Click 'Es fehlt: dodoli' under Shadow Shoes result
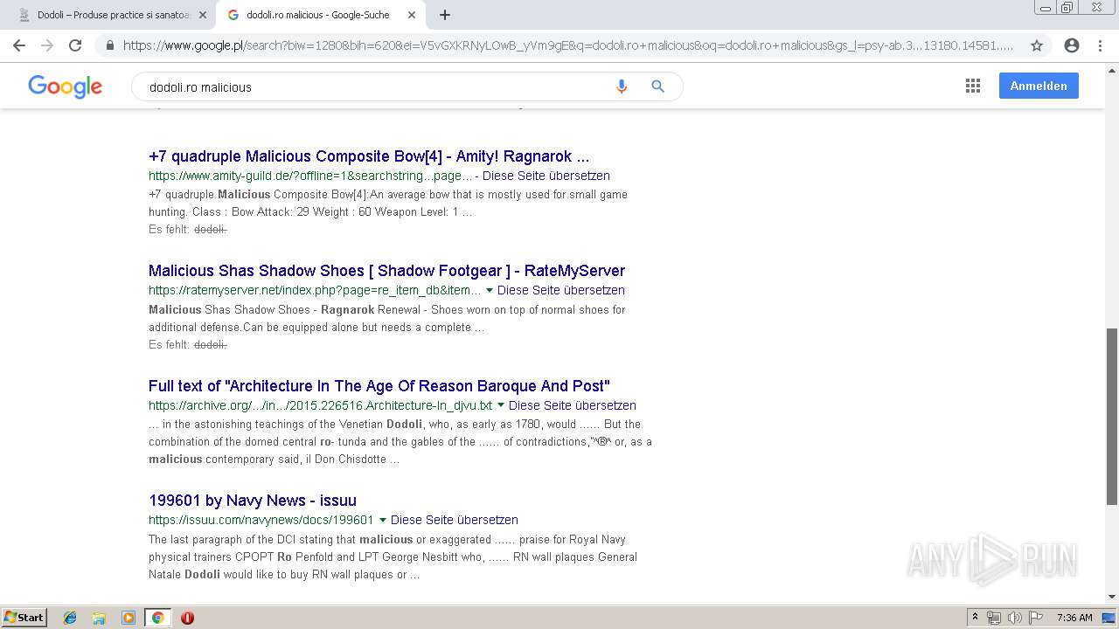 click(x=188, y=345)
